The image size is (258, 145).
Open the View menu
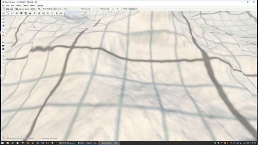(x=12, y=5)
